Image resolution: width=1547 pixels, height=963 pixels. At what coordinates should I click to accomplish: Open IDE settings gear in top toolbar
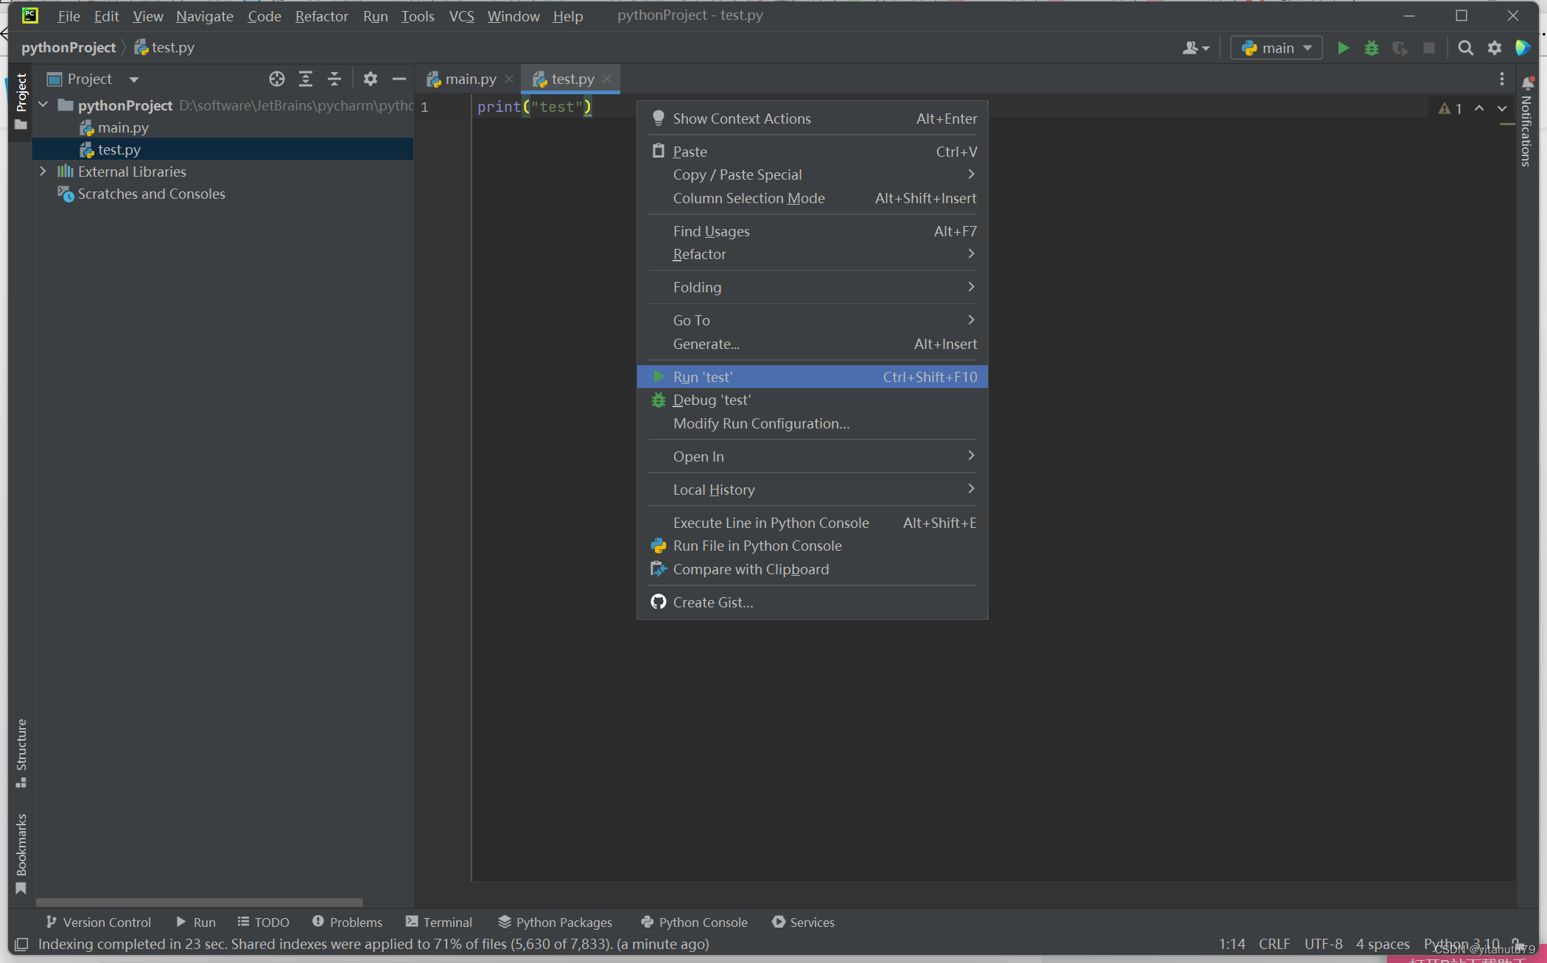(1495, 48)
